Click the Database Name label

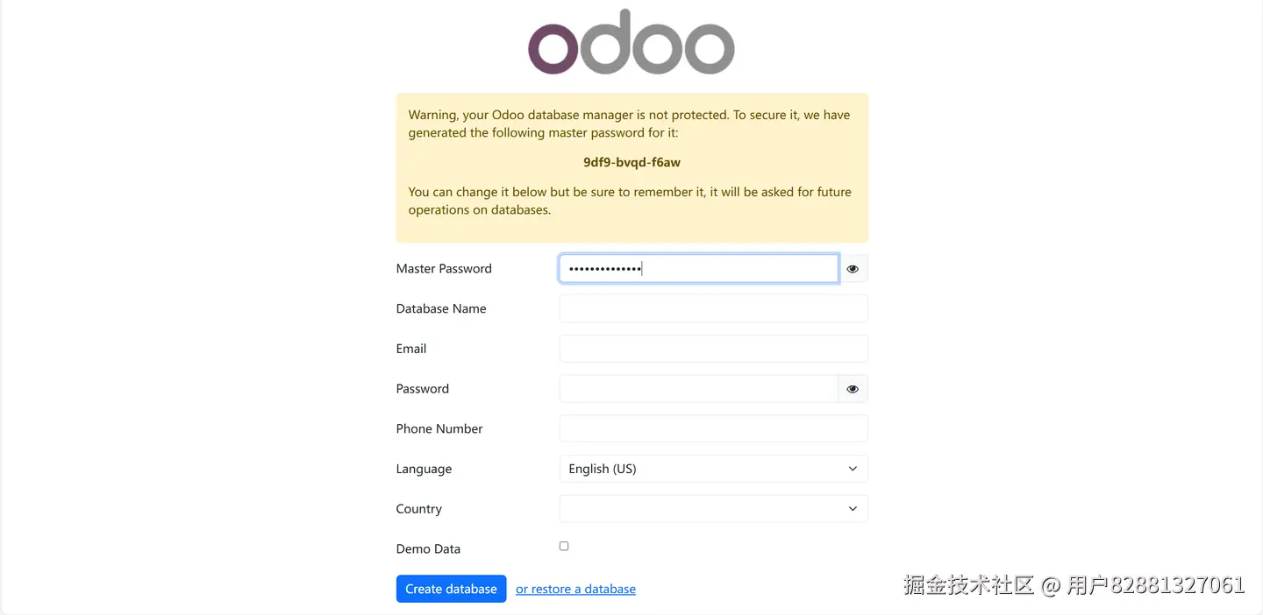click(x=441, y=308)
